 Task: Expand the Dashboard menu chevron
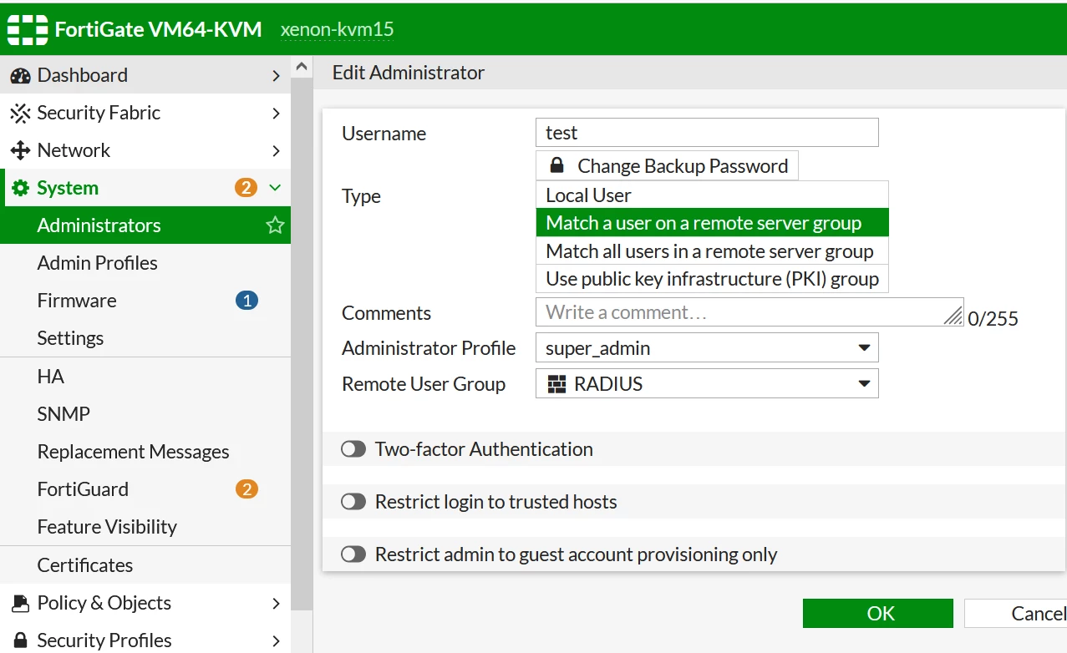[276, 75]
